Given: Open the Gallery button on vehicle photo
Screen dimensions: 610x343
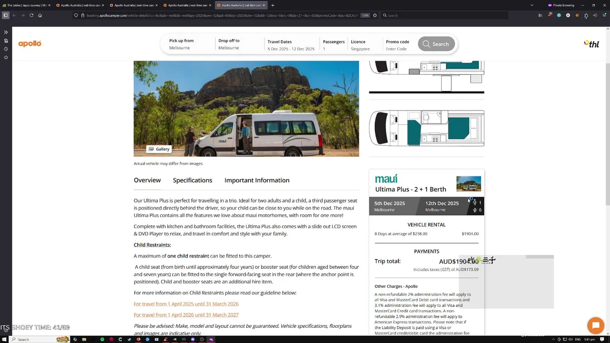Looking at the screenshot, I should tap(159, 149).
